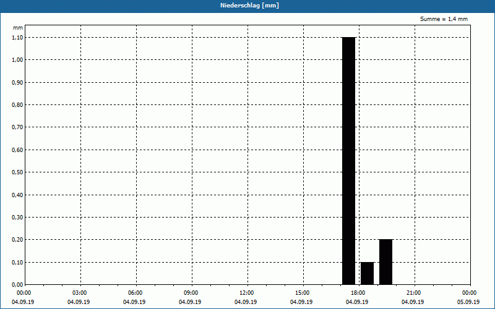495x309 pixels.
Task: Click the 12:00 time axis label
Action: (247, 293)
